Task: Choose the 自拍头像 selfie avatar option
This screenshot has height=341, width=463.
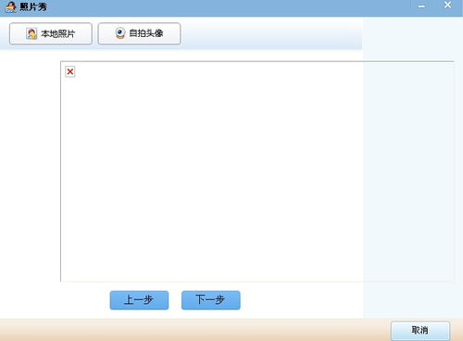Action: tap(139, 33)
